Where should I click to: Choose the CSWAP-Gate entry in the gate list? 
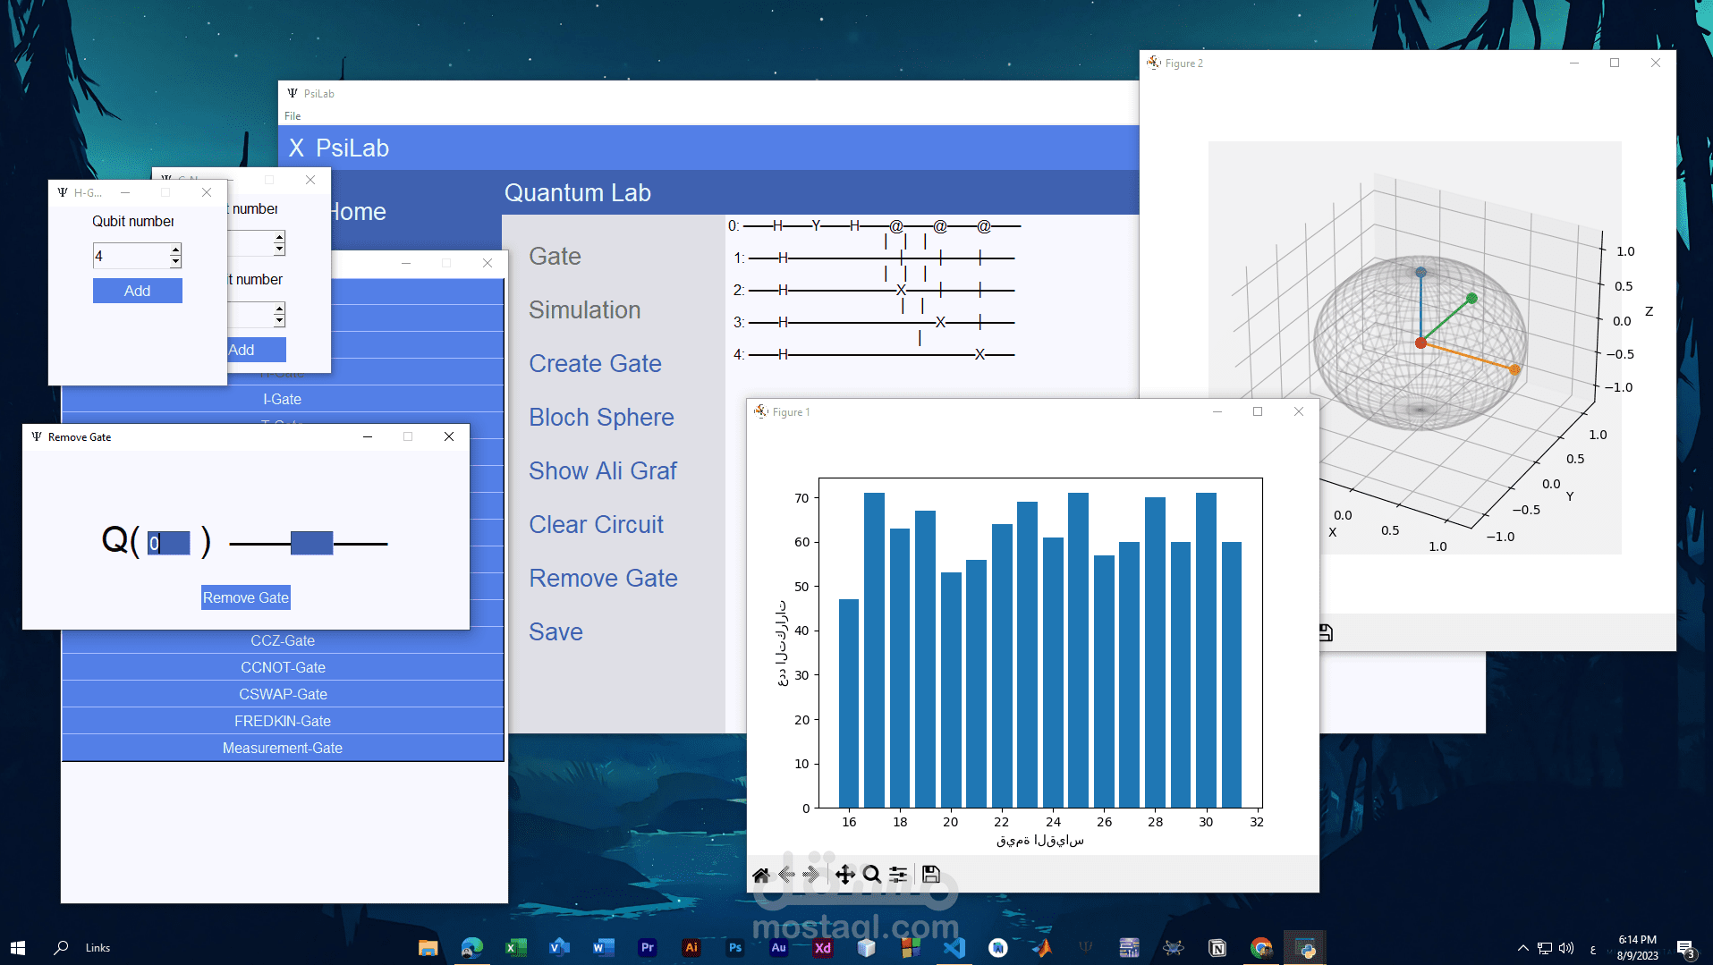[x=283, y=695]
